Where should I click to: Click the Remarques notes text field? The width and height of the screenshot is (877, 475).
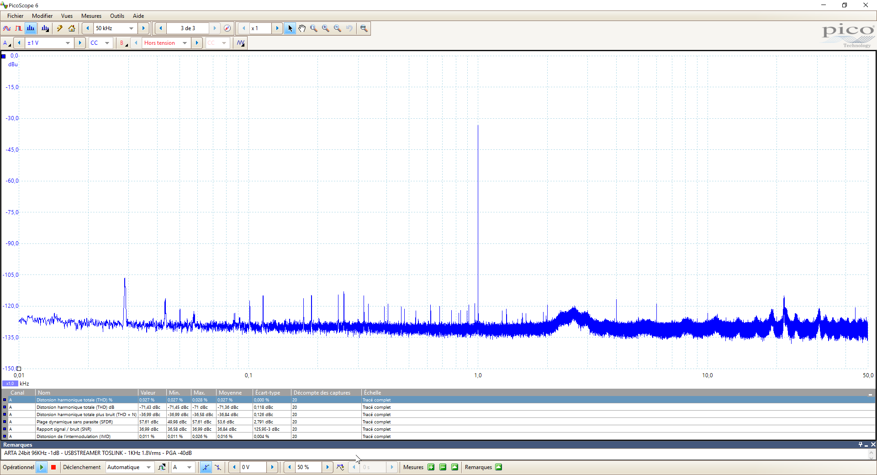coord(435,454)
